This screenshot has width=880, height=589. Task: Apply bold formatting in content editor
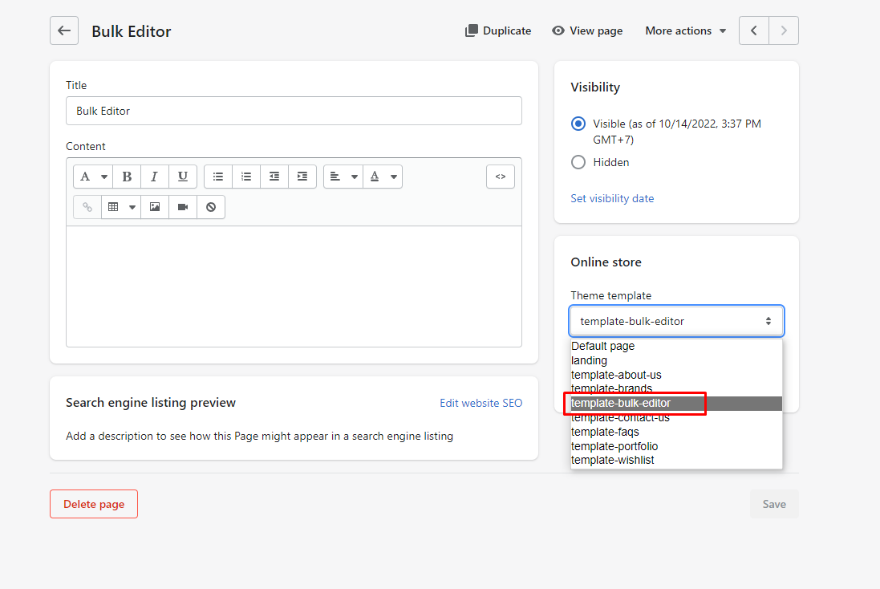pos(127,177)
